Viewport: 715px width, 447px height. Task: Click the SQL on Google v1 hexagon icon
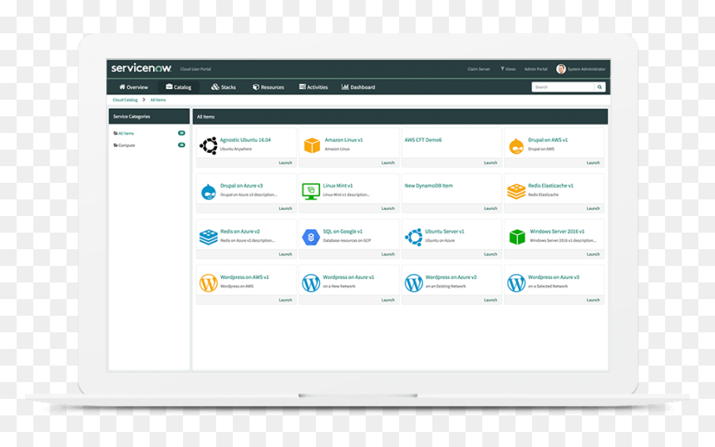[311, 237]
